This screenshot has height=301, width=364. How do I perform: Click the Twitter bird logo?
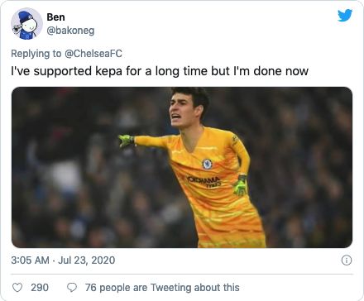point(345,15)
